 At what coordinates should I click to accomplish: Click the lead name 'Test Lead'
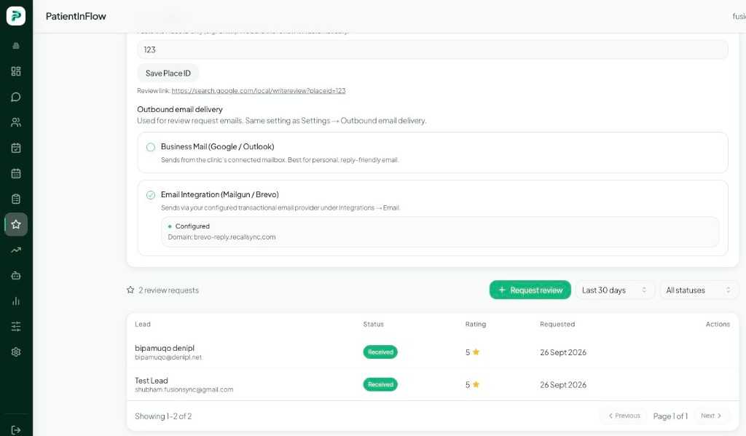click(152, 381)
